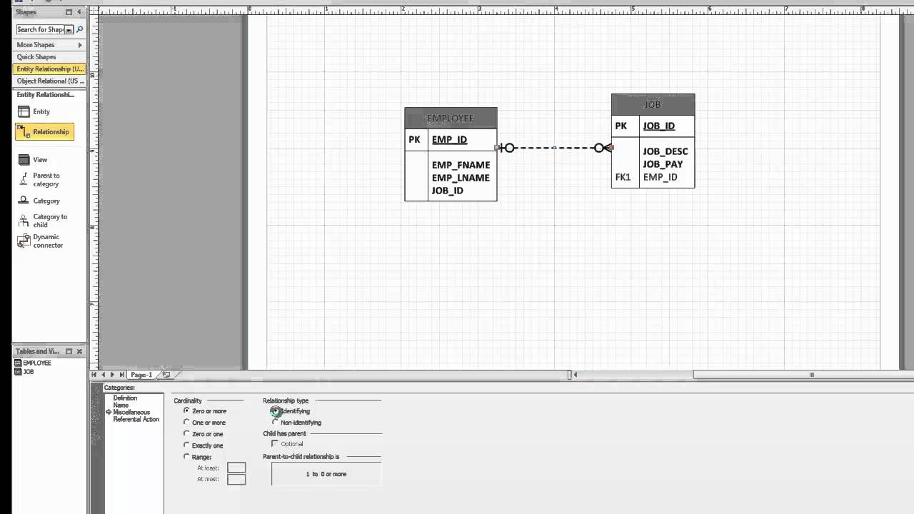
Task: Float the Tables and Views panel
Action: (69, 351)
